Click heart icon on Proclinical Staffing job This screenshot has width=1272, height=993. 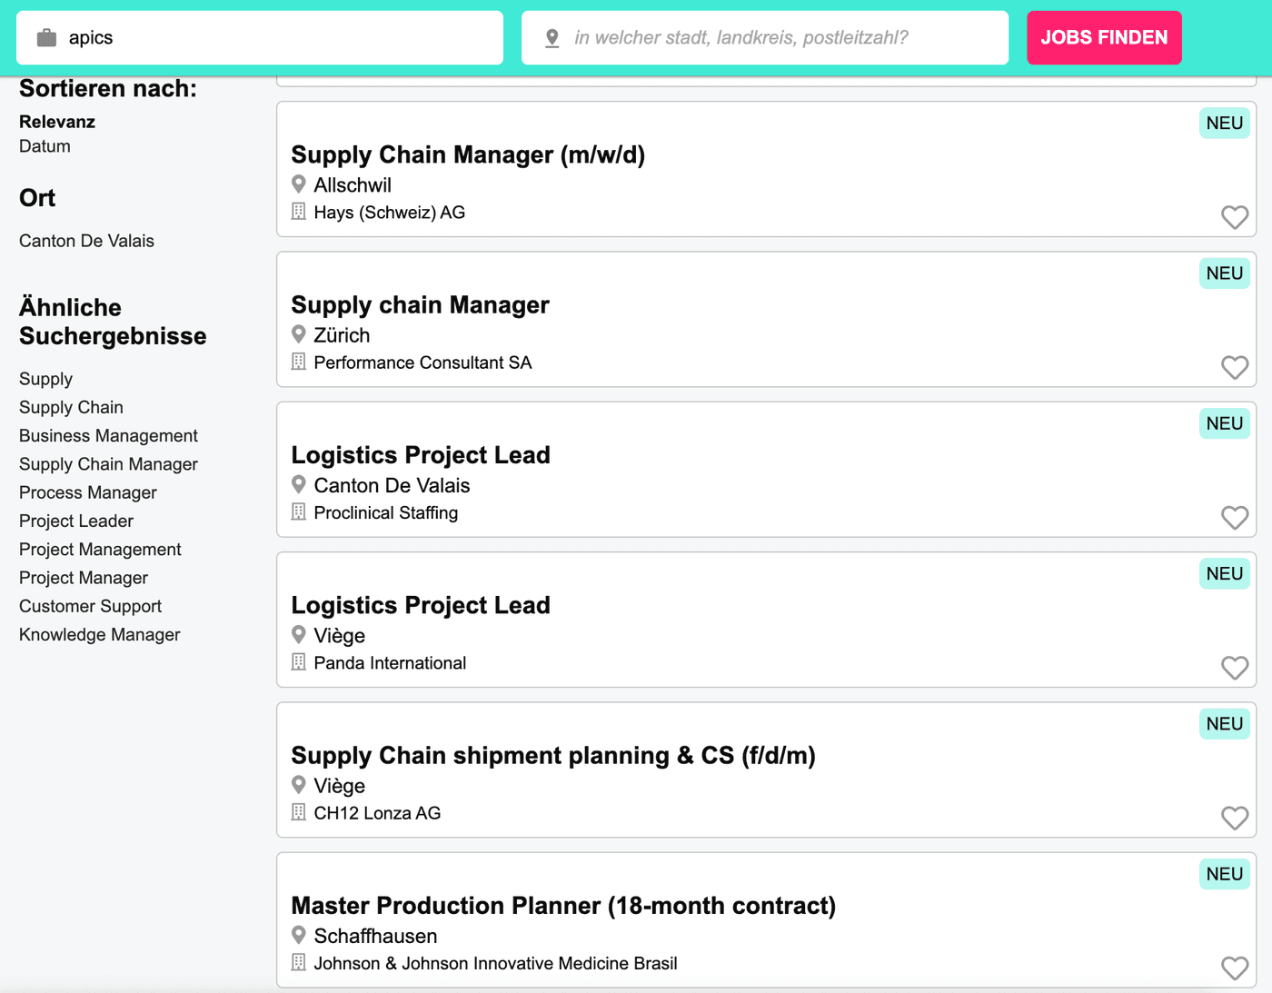click(1234, 518)
